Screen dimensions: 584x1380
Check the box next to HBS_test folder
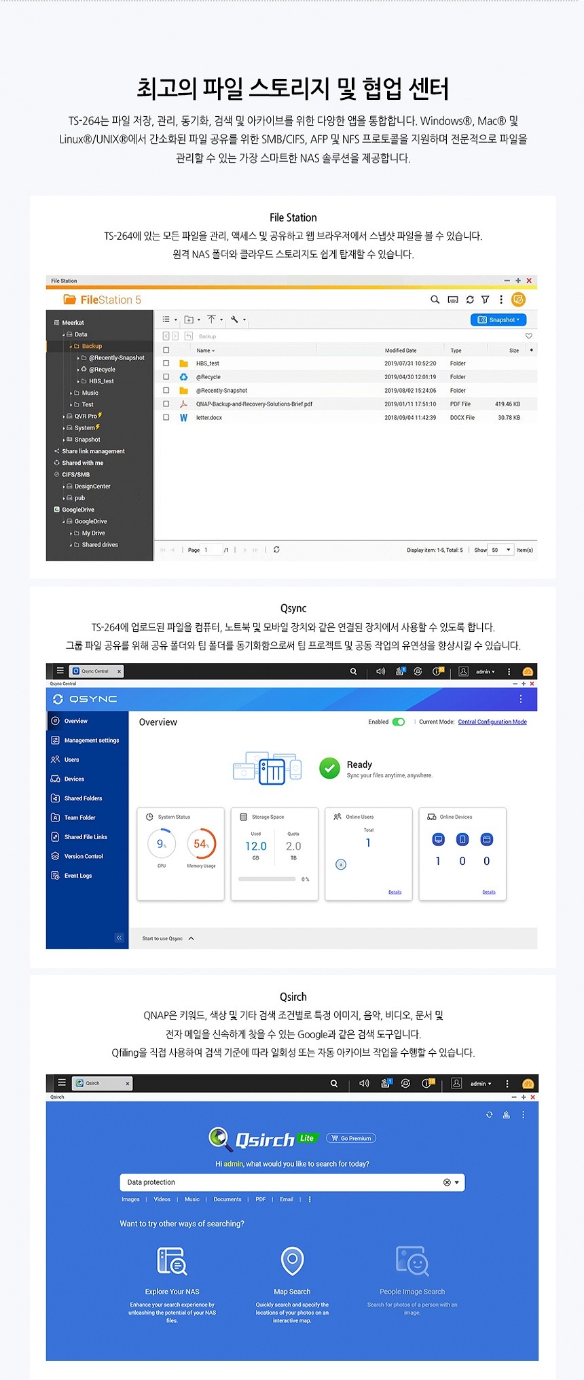[166, 364]
